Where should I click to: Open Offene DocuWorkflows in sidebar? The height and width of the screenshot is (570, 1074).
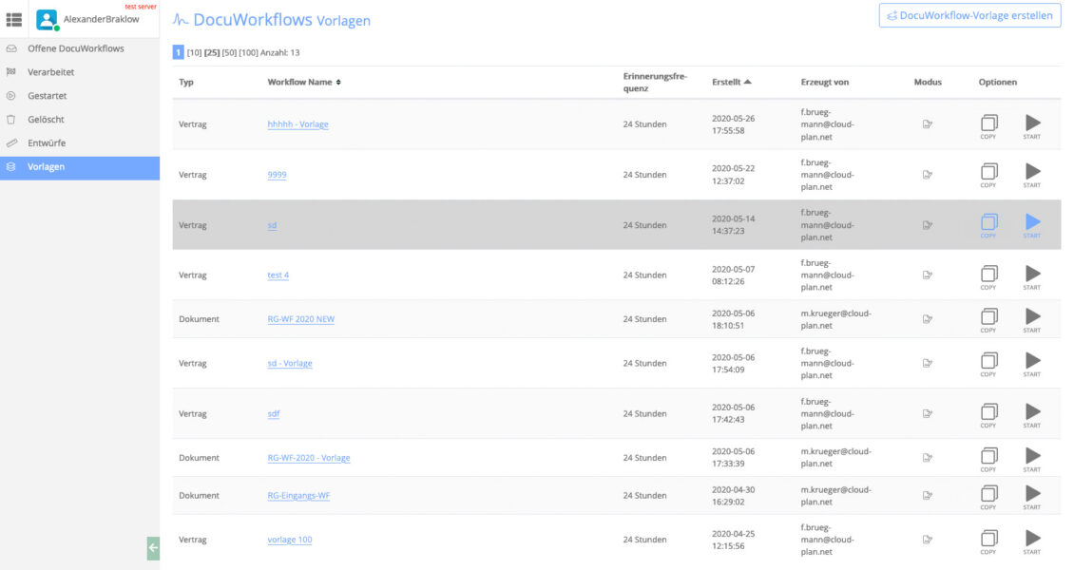click(75, 48)
